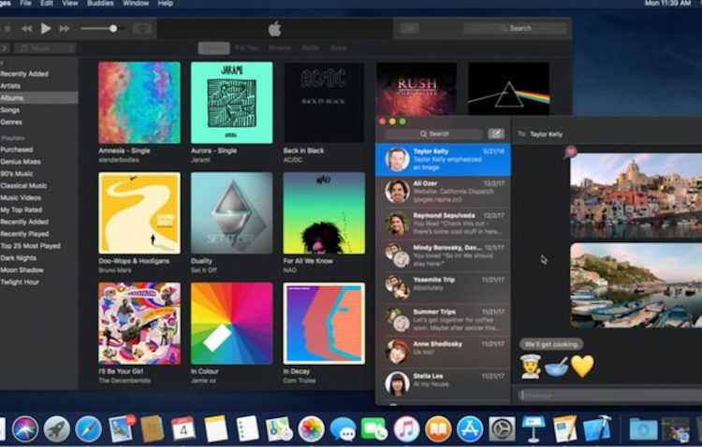Viewport: 702px width, 447px height.
Task: Open the Duality album by Set It Off
Action: (231, 213)
